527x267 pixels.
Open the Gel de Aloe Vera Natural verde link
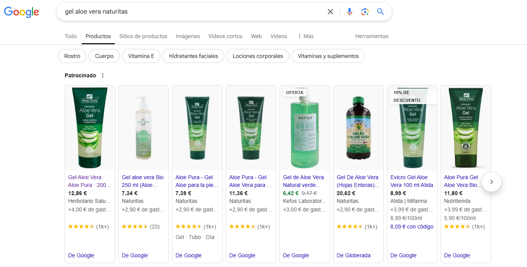pyautogui.click(x=303, y=181)
